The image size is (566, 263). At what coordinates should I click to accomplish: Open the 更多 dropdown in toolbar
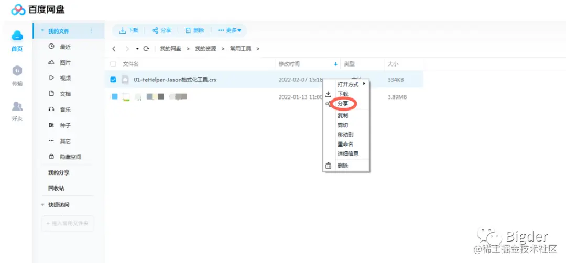(229, 31)
